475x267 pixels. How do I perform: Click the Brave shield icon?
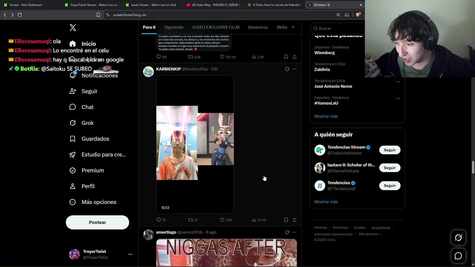click(358, 15)
